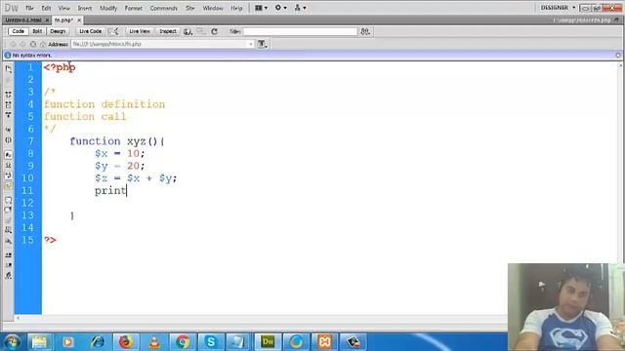The image size is (625, 351).
Task: Open VLC media player from taskbar
Action: point(154,342)
